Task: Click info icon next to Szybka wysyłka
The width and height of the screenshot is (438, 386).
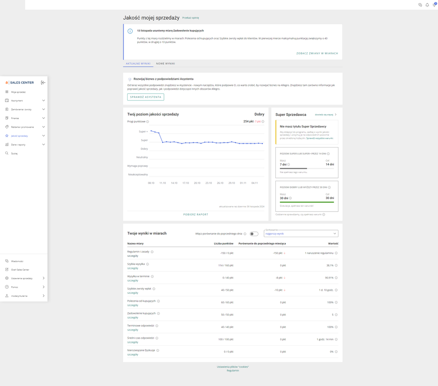Action: [147, 264]
